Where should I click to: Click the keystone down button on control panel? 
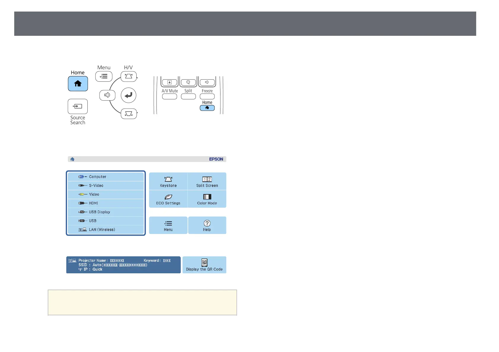pyautogui.click(x=129, y=114)
